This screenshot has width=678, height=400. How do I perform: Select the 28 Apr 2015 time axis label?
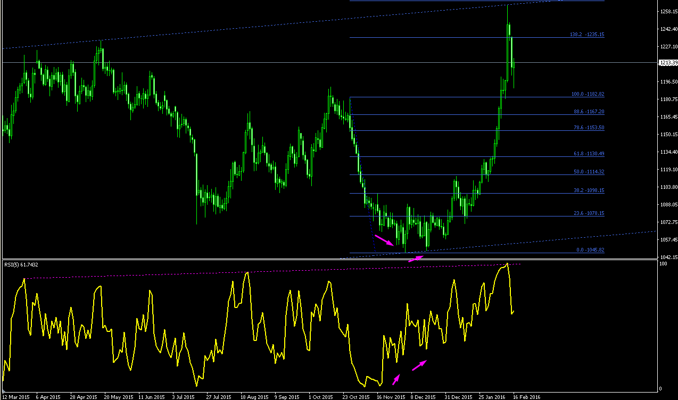point(84,397)
